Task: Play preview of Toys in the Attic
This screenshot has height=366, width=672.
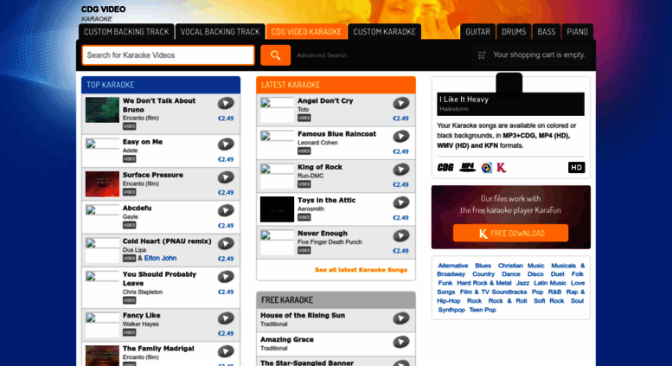Action: coord(401,202)
